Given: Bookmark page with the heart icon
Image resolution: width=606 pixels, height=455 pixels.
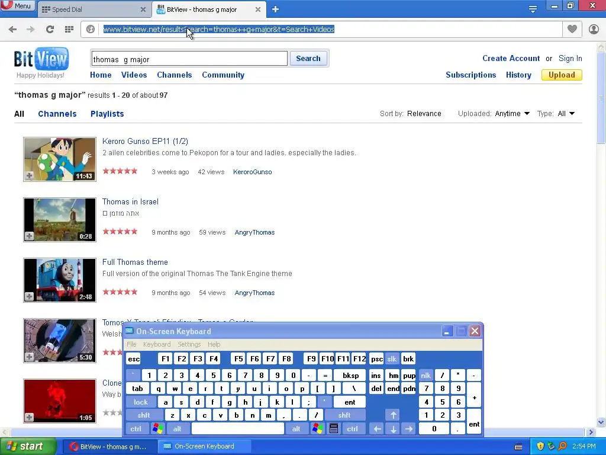Looking at the screenshot, I should click(572, 29).
